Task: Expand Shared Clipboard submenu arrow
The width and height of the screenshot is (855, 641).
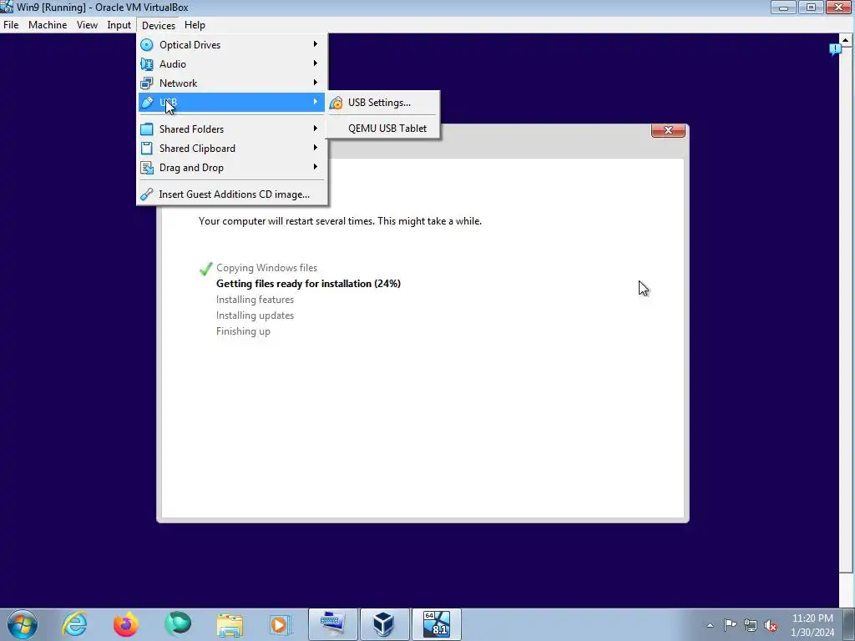Action: (x=315, y=148)
